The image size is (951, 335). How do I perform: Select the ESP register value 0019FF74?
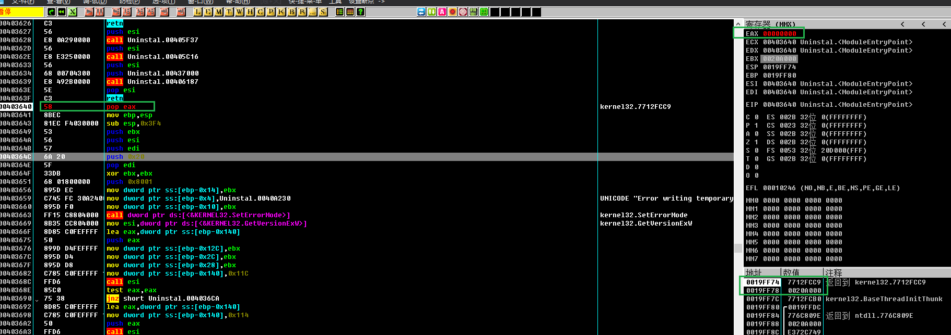click(780, 67)
